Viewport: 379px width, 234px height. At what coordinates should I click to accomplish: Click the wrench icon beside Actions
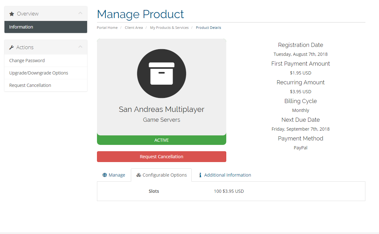click(x=11, y=47)
